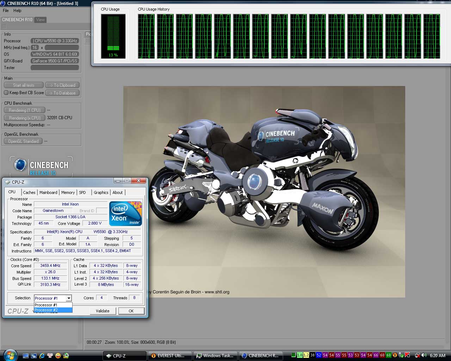The image size is (451, 361).
Task: Click the 6:20 AM taskbar clock
Action: click(x=438, y=355)
